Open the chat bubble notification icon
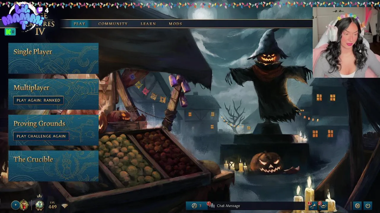This screenshot has height=213, width=380. pos(211,205)
